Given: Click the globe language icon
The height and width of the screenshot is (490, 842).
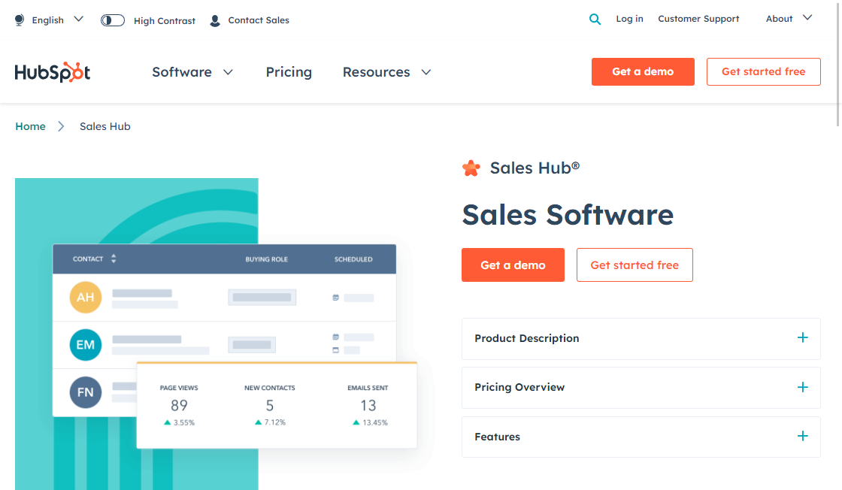Looking at the screenshot, I should [x=18, y=20].
